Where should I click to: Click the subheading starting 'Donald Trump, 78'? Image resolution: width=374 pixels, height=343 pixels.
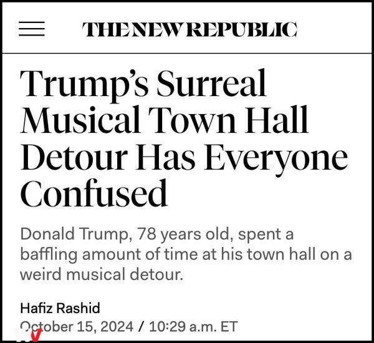[156, 234]
